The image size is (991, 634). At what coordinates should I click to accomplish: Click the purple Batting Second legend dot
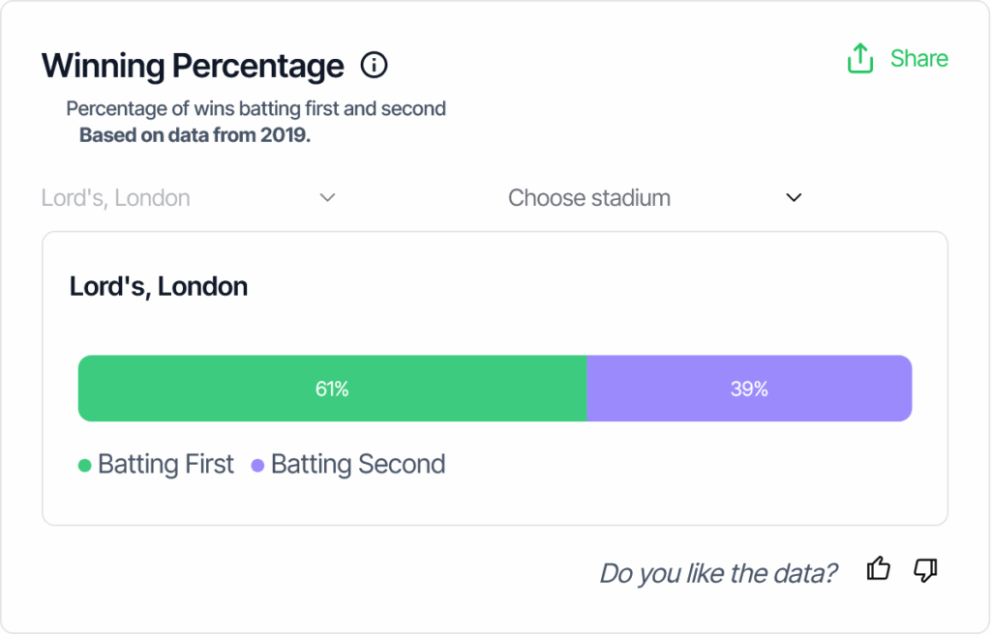(x=257, y=466)
